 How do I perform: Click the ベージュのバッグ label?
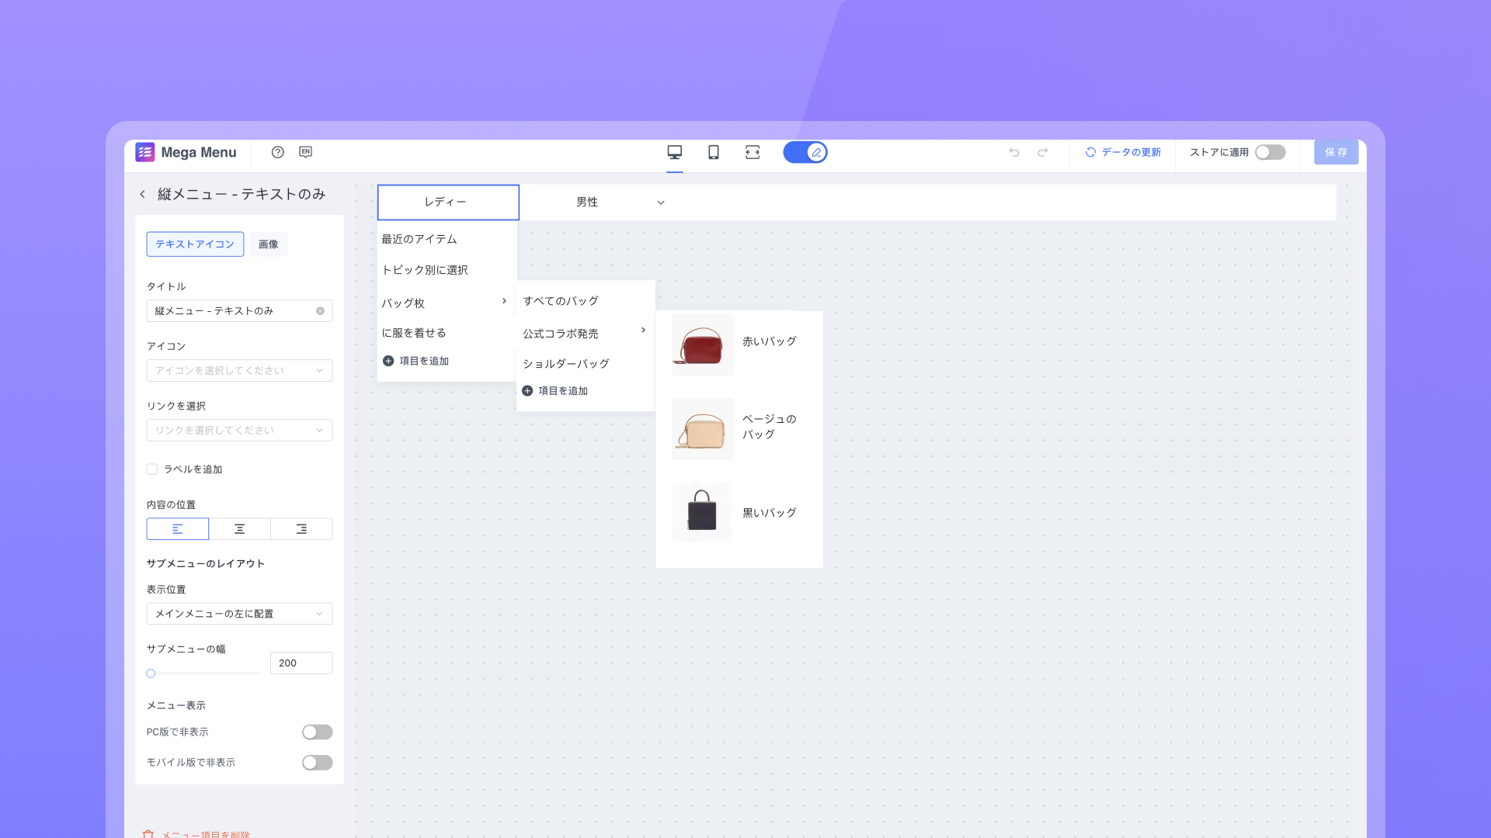pos(770,427)
